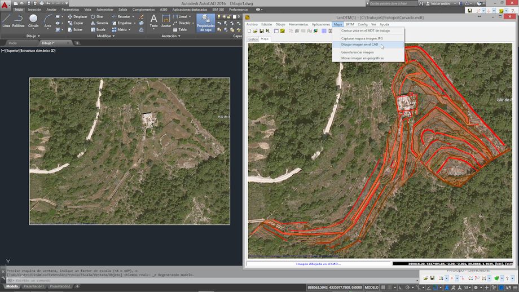This screenshot has width=519, height=292.
Task: Toggle the grid display in AutoCAD status bar
Action: click(x=384, y=287)
